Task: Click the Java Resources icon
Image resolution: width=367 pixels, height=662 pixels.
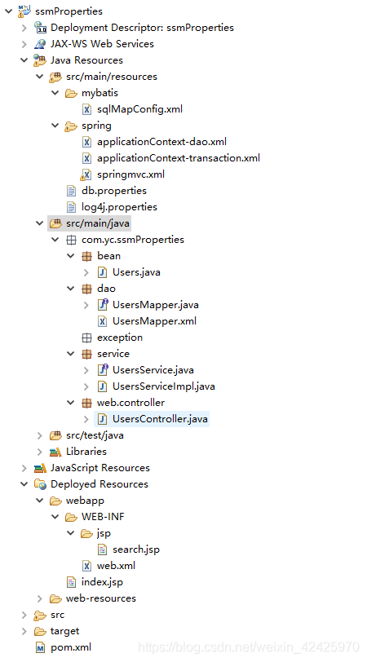Action: 40,60
